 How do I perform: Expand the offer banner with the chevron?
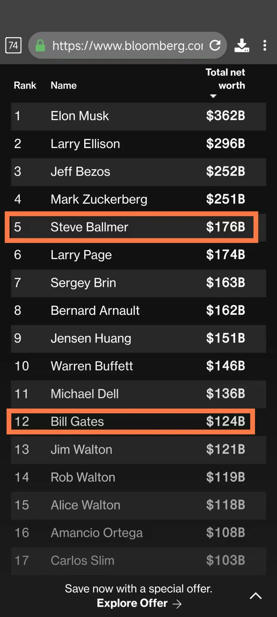point(256,596)
